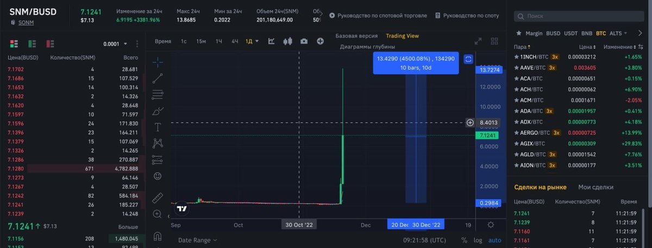Image resolution: width=652 pixels, height=248 pixels.
Task: Open chart settings gear icon
Action: tap(491, 225)
